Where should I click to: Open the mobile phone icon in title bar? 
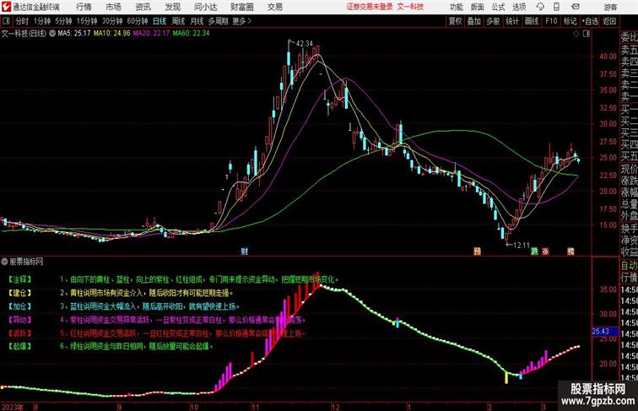[x=556, y=7]
